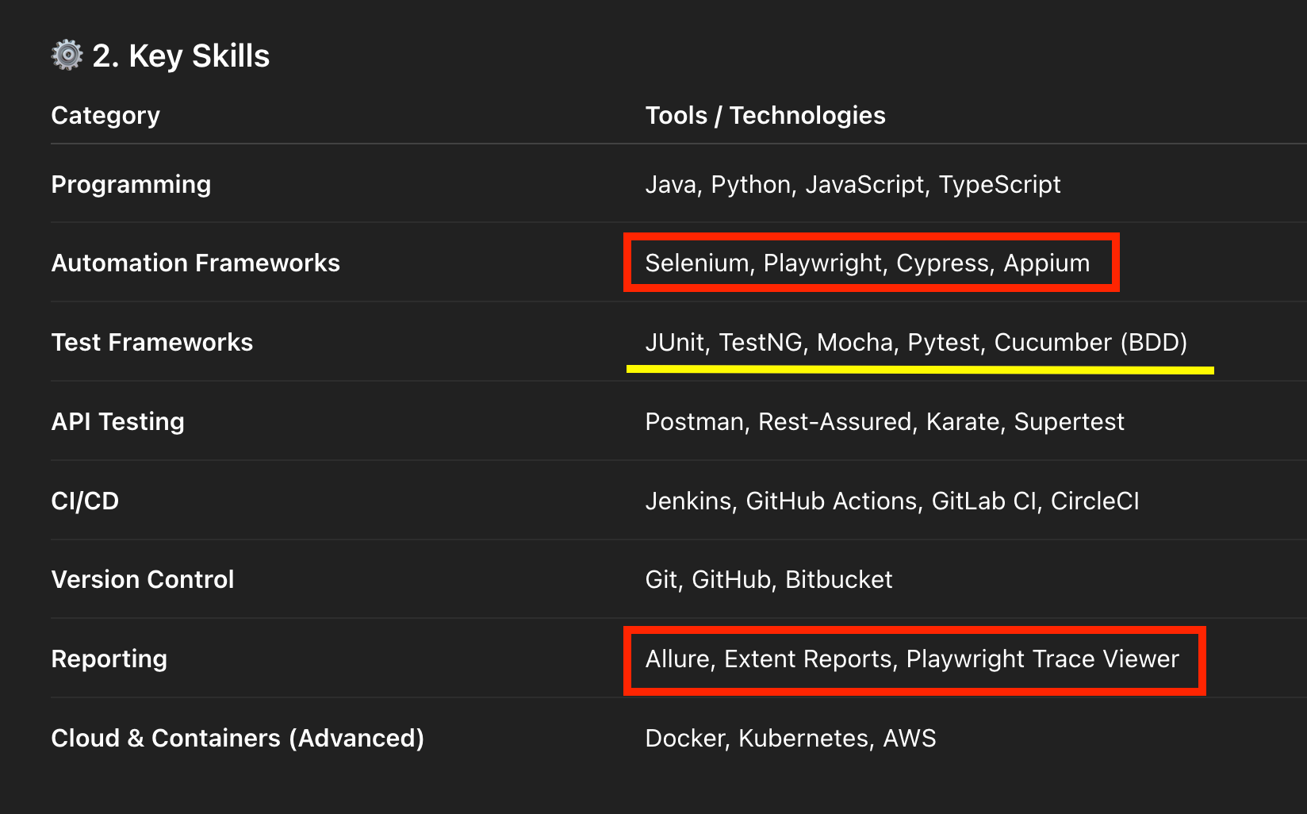Click the Selenium, Playwright, Cypress, Appium text
The image size is (1307, 814).
(x=867, y=263)
